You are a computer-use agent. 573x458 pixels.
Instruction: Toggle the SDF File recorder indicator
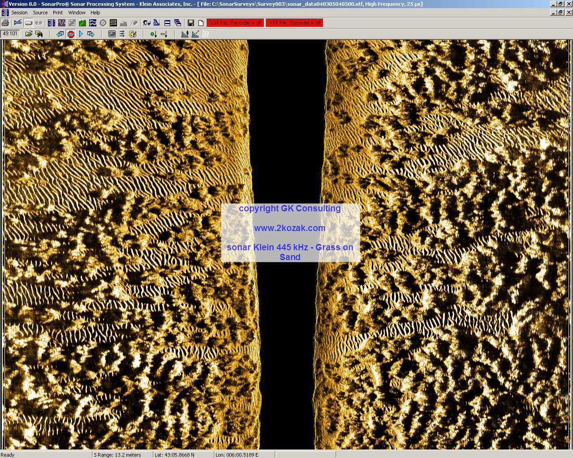pos(235,23)
